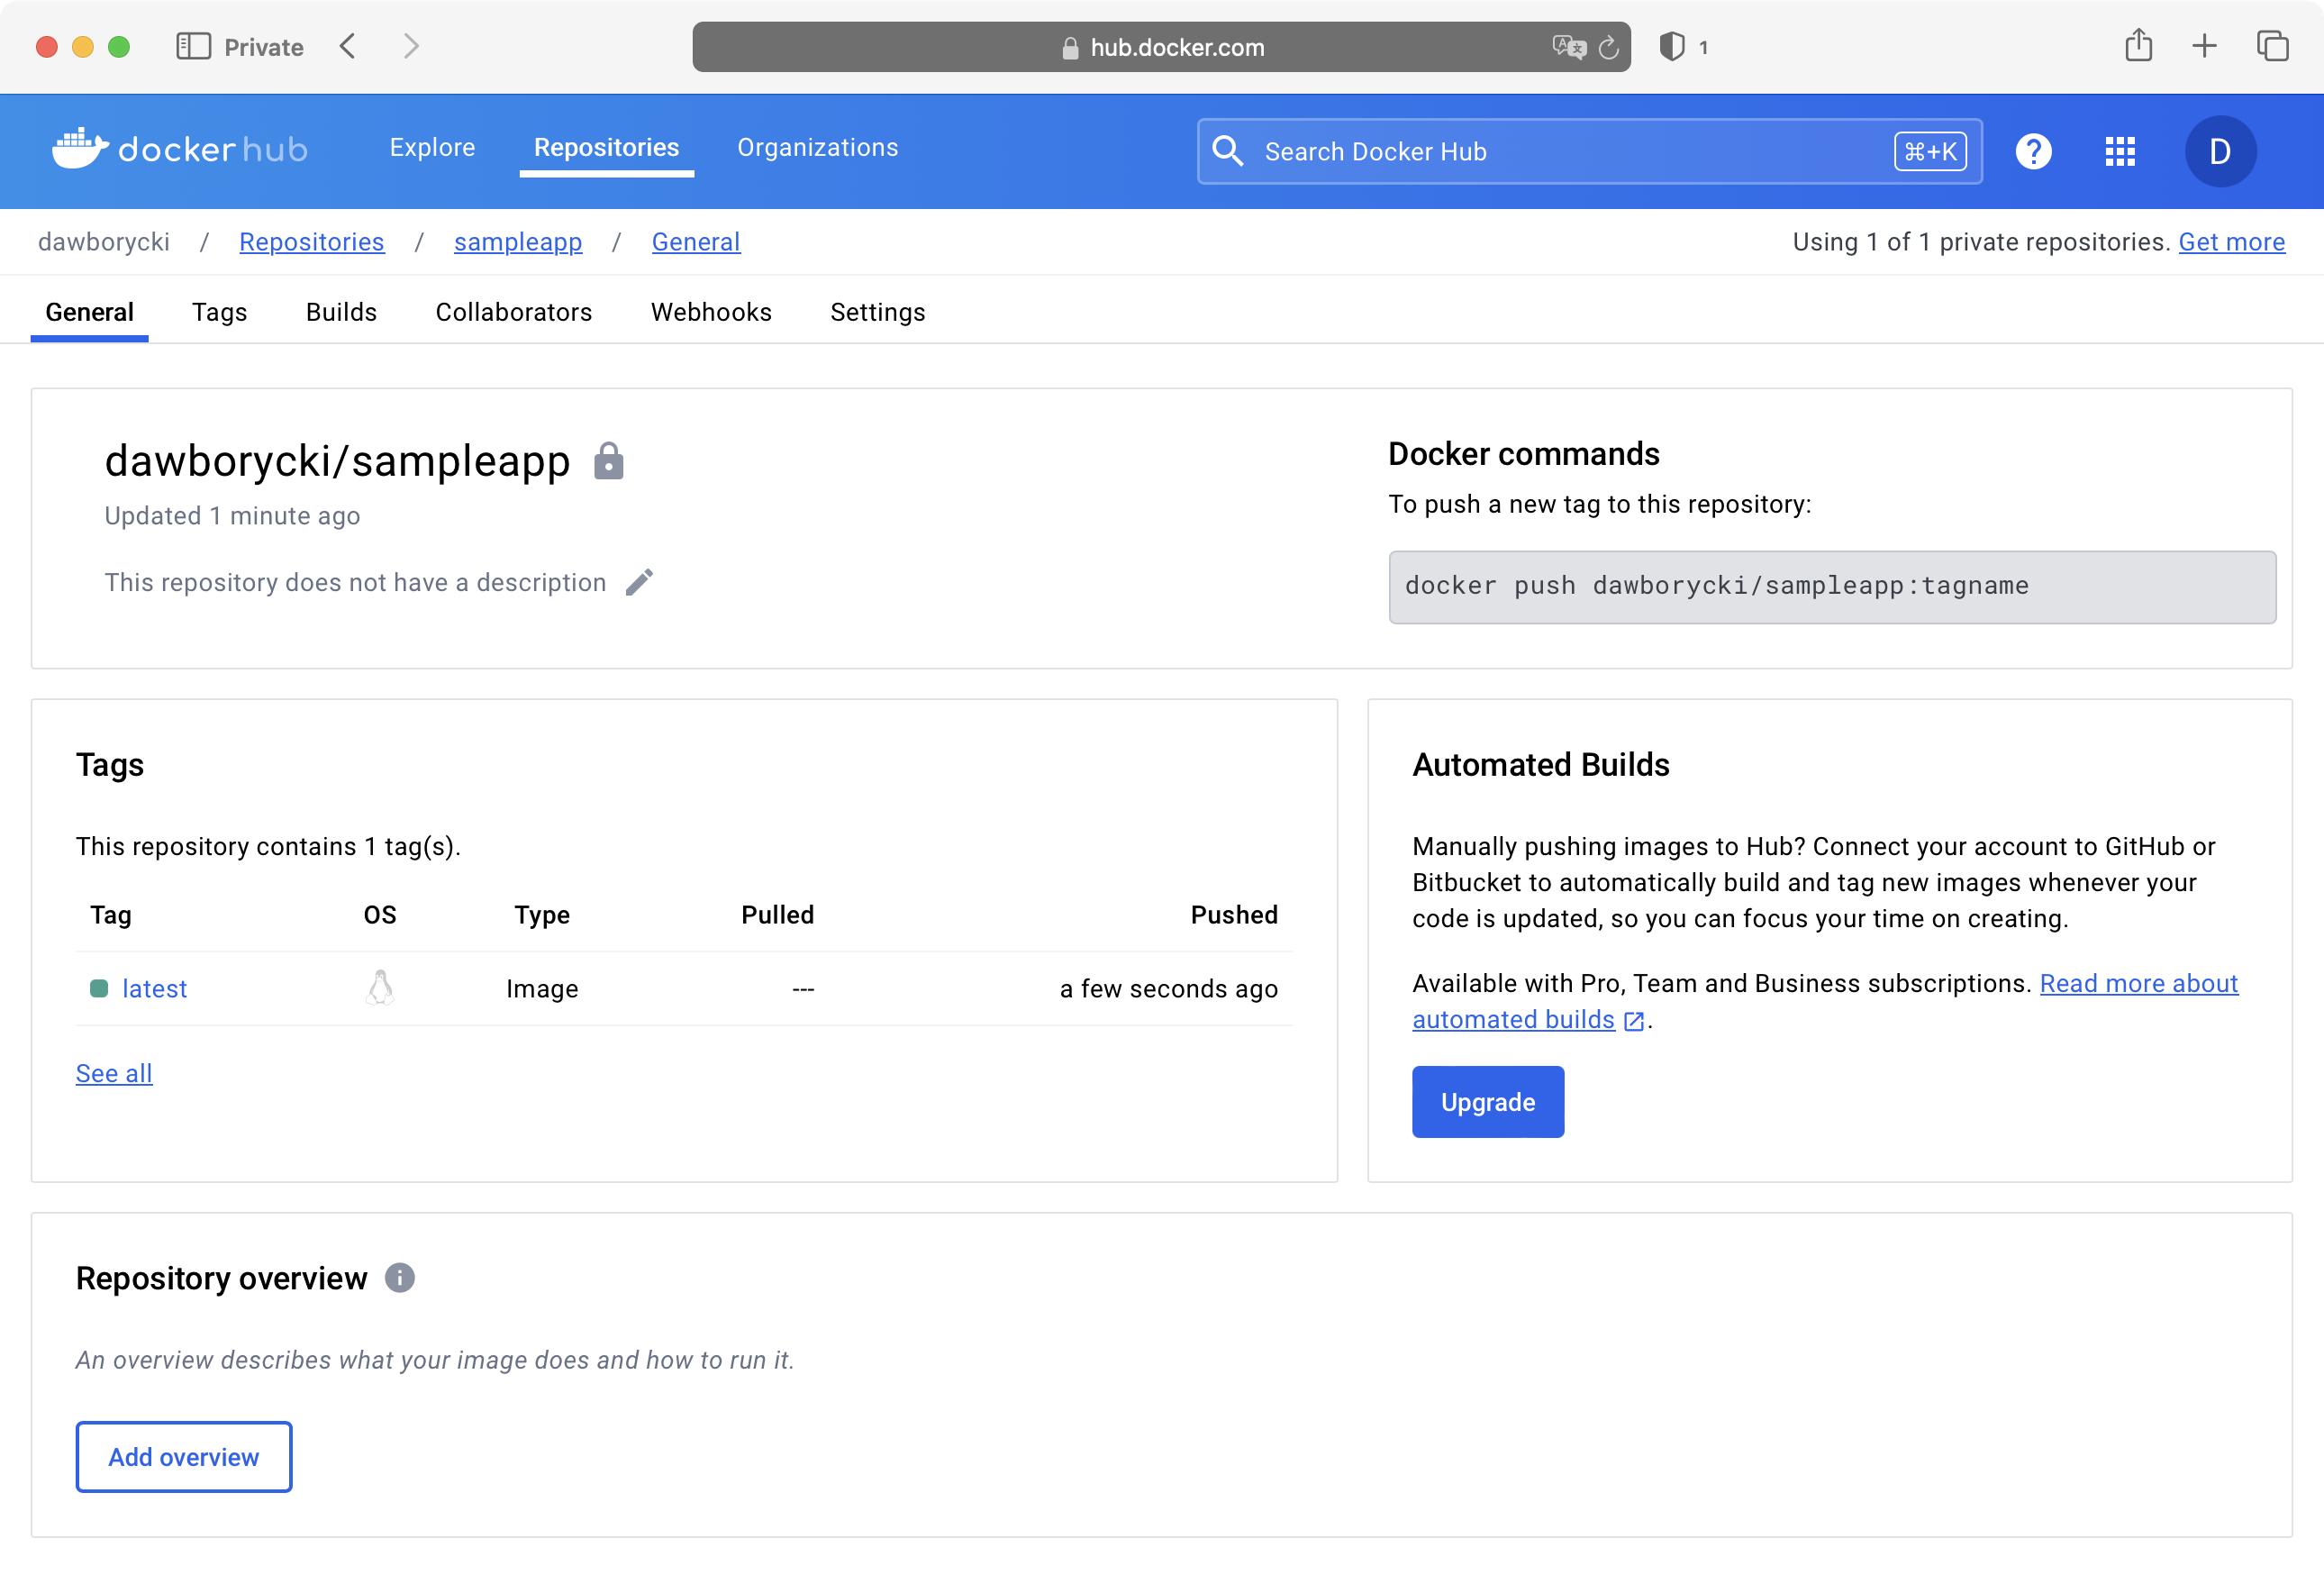Click the Add overview button

(184, 1456)
